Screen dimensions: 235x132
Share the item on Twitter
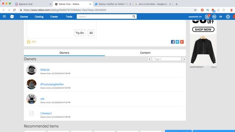pyautogui.click(x=177, y=42)
